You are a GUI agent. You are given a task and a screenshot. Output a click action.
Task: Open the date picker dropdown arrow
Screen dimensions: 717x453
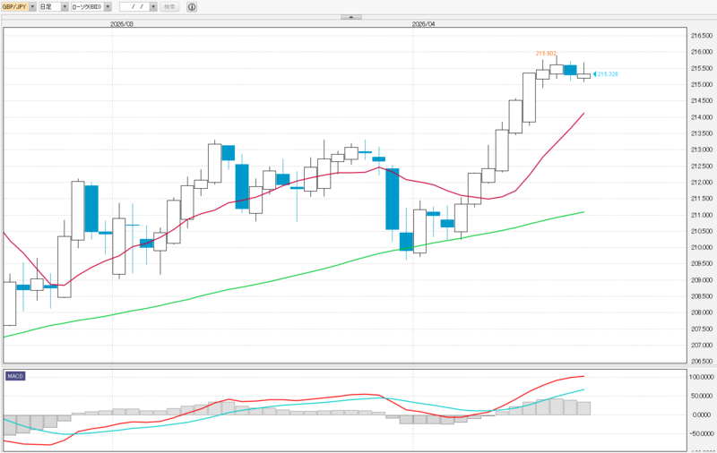pos(153,7)
